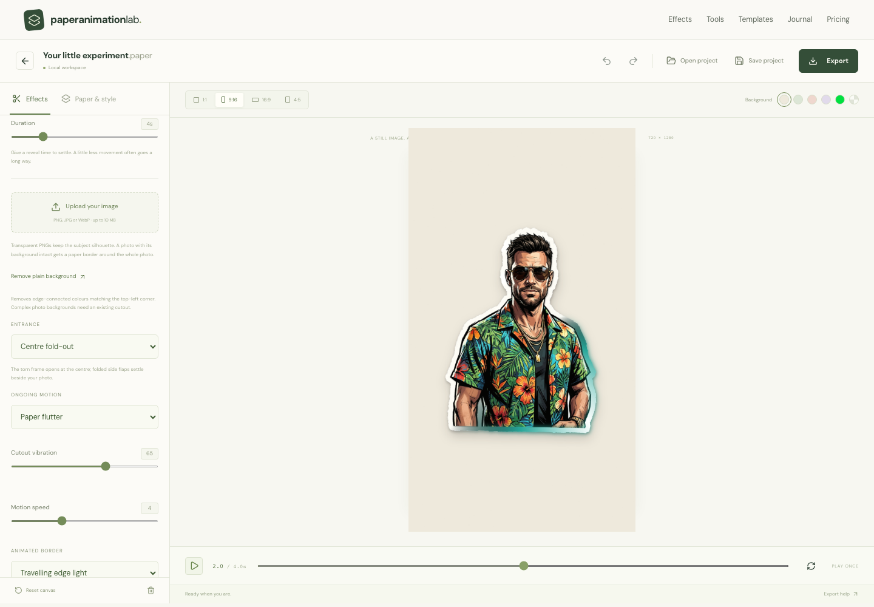Open project from folder icon button
Image resolution: width=874 pixels, height=607 pixels.
[x=692, y=61]
